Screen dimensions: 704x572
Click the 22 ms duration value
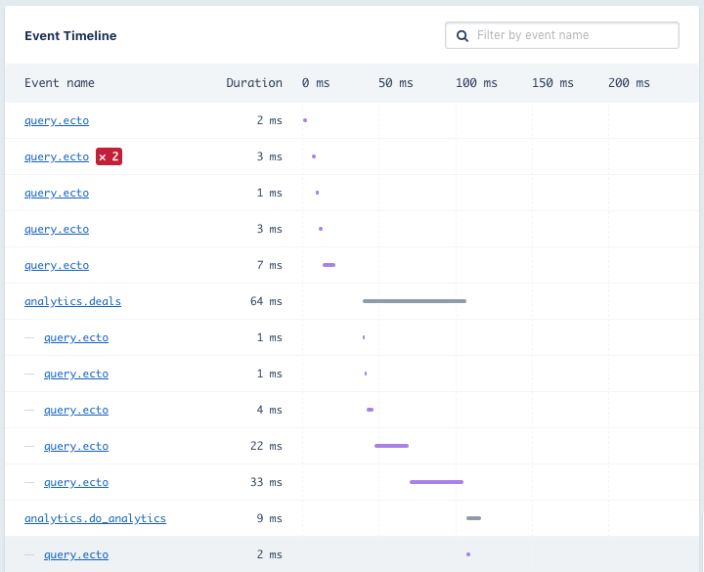266,446
